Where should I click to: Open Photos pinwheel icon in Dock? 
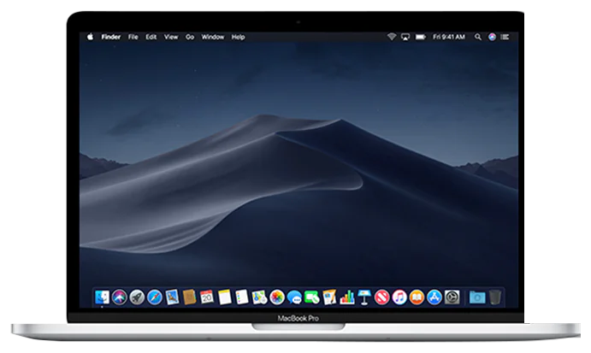point(277,297)
